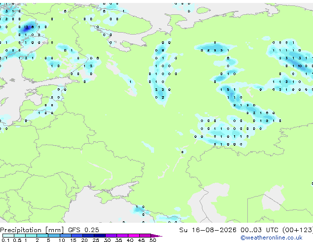Click the '12' precipitation value on map
The height and width of the screenshot is (242, 313).
click(x=26, y=27)
